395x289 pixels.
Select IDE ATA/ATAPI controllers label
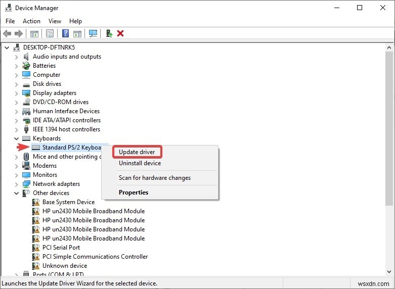click(67, 120)
